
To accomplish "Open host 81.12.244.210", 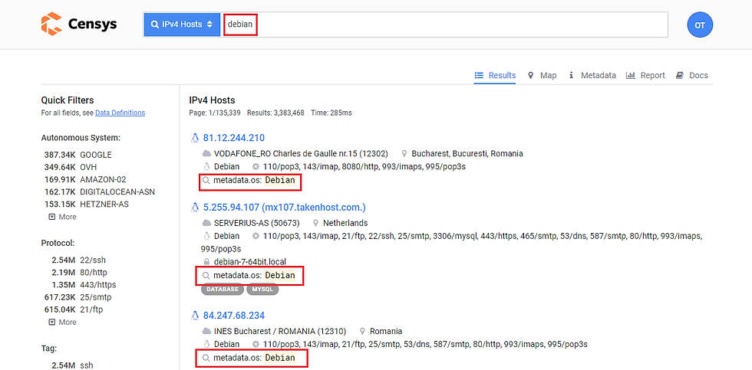I will point(234,139).
